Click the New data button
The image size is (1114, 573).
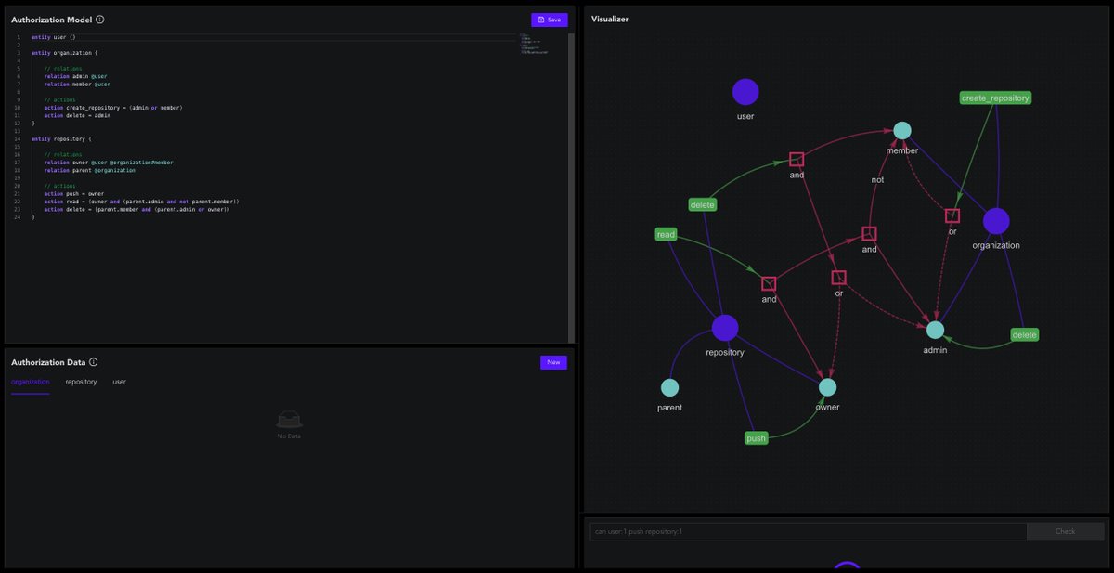pyautogui.click(x=553, y=362)
